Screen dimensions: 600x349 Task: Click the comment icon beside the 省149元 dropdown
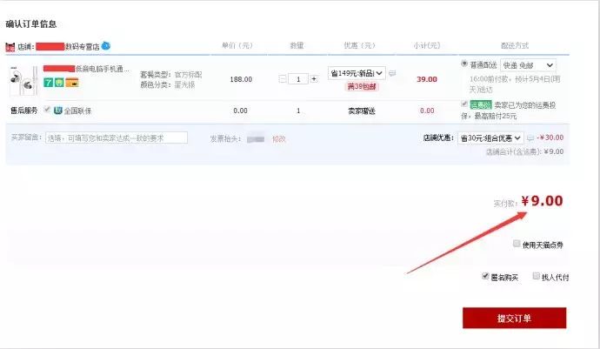(392, 73)
